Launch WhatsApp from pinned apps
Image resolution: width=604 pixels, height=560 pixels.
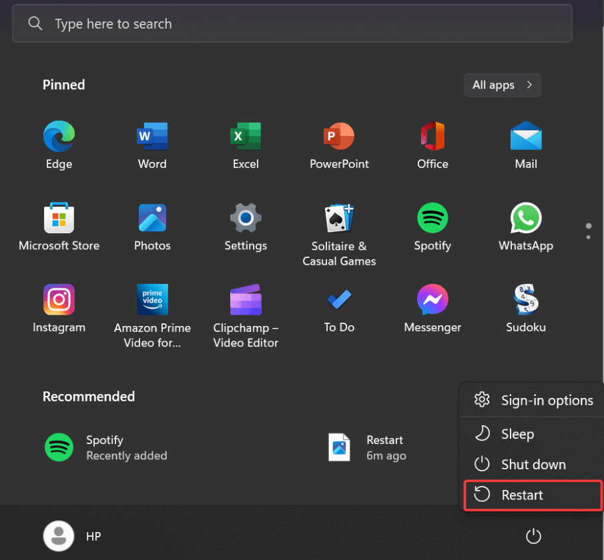click(526, 218)
